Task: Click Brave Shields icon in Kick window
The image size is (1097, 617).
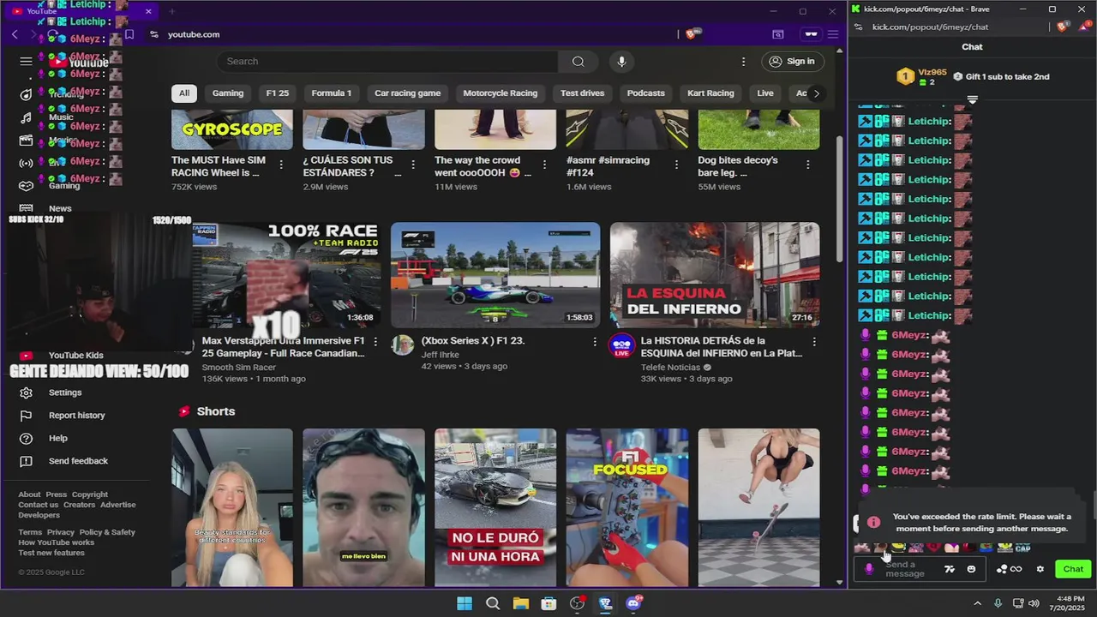Action: (1064, 27)
